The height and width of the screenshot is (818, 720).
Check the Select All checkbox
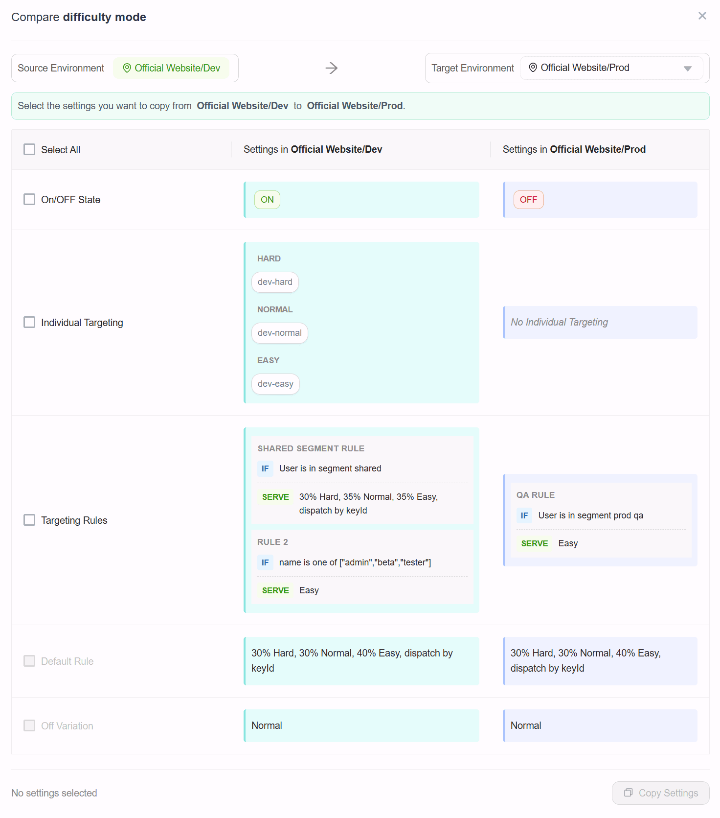[x=29, y=150]
